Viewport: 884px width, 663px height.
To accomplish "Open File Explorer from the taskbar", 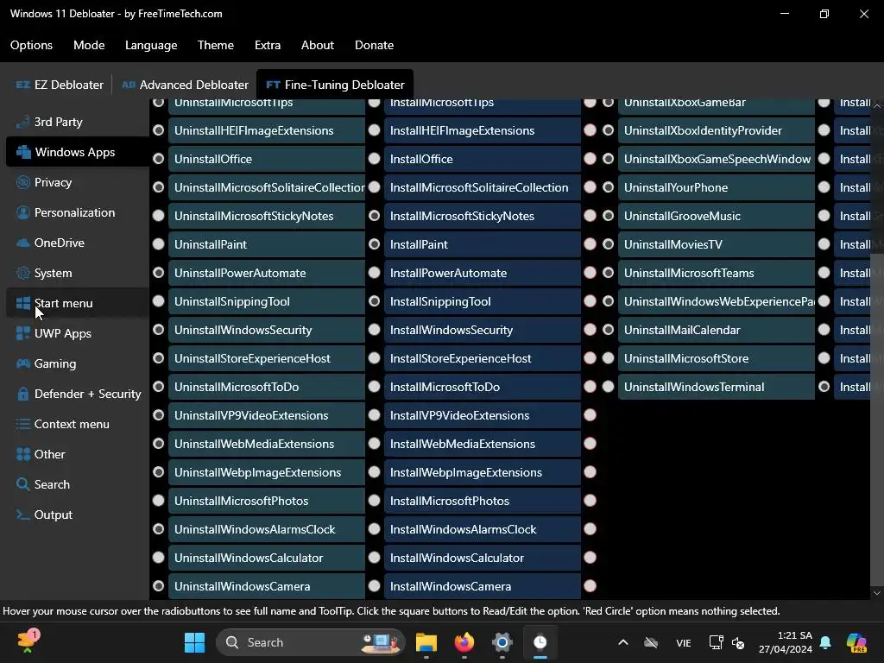I will point(426,642).
